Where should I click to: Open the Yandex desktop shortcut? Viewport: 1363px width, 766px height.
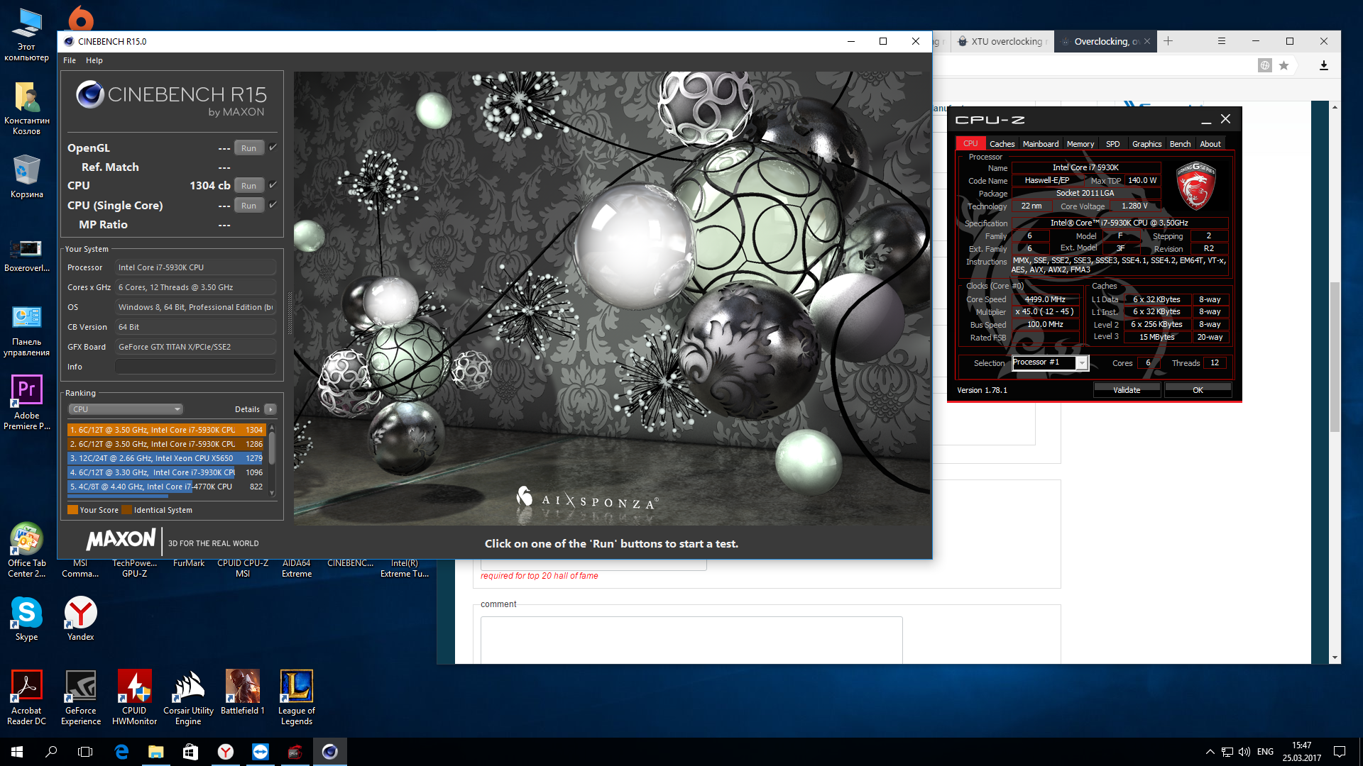[80, 618]
